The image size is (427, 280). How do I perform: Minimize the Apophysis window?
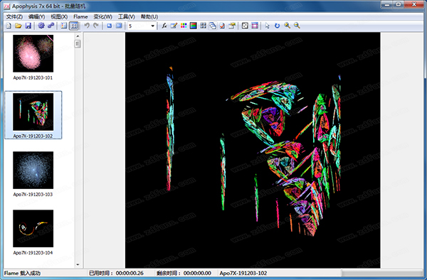point(387,4)
